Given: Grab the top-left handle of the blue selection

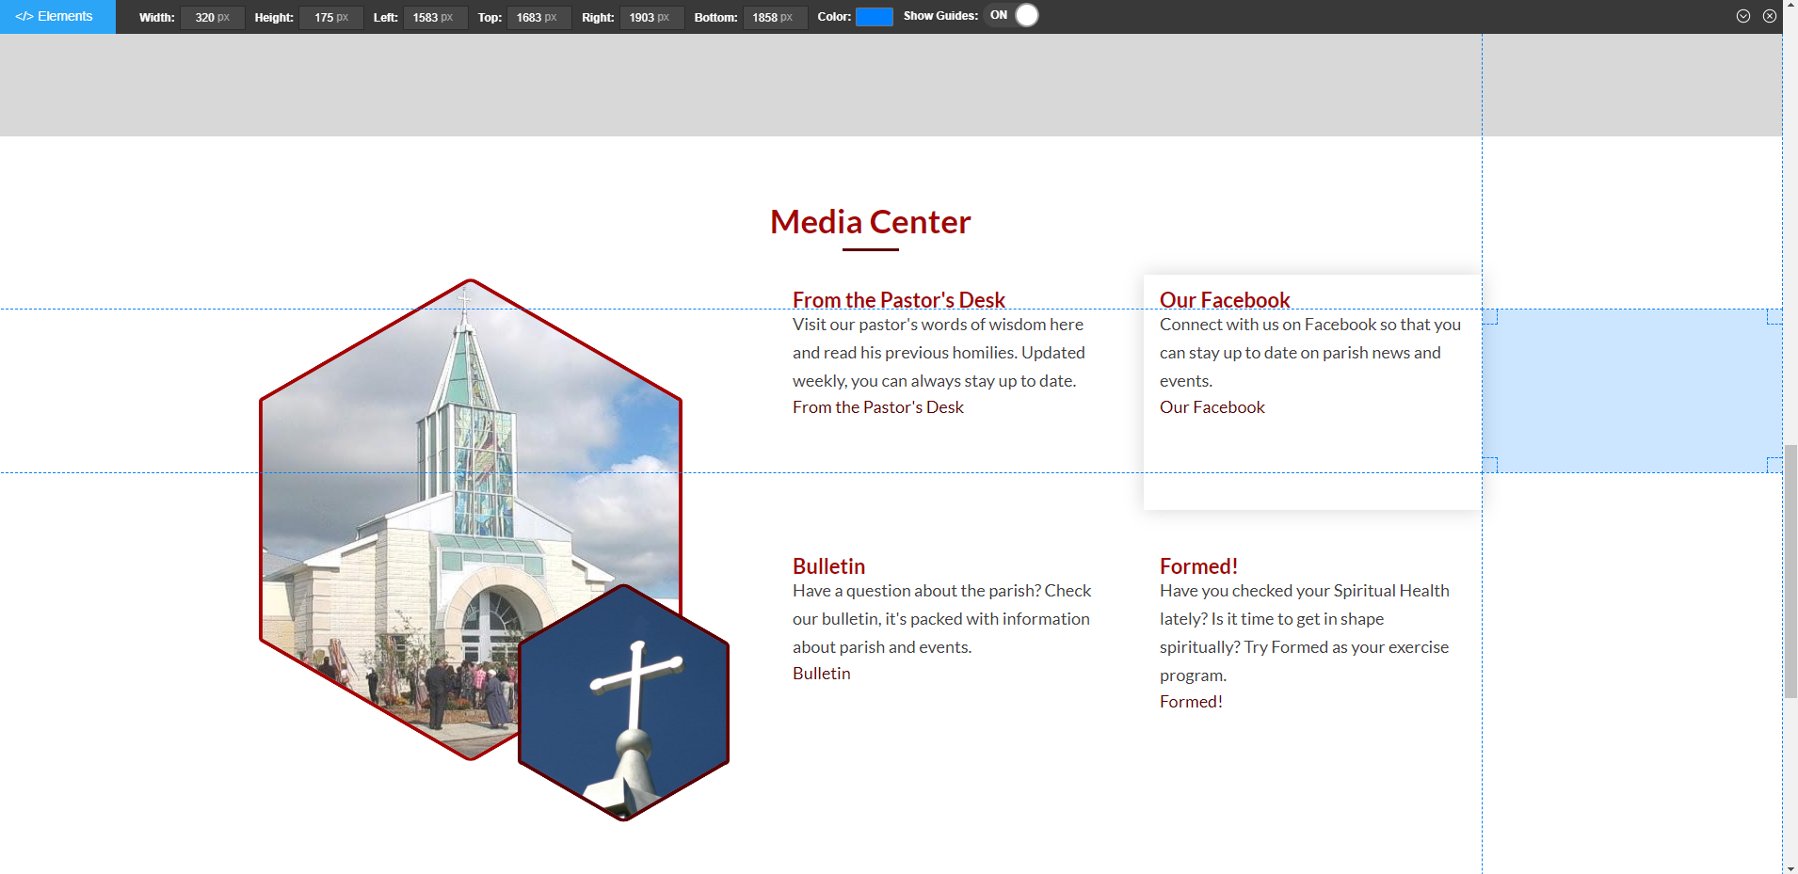Looking at the screenshot, I should [1489, 317].
